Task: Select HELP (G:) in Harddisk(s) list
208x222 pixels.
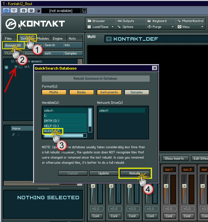Action: coord(65,126)
